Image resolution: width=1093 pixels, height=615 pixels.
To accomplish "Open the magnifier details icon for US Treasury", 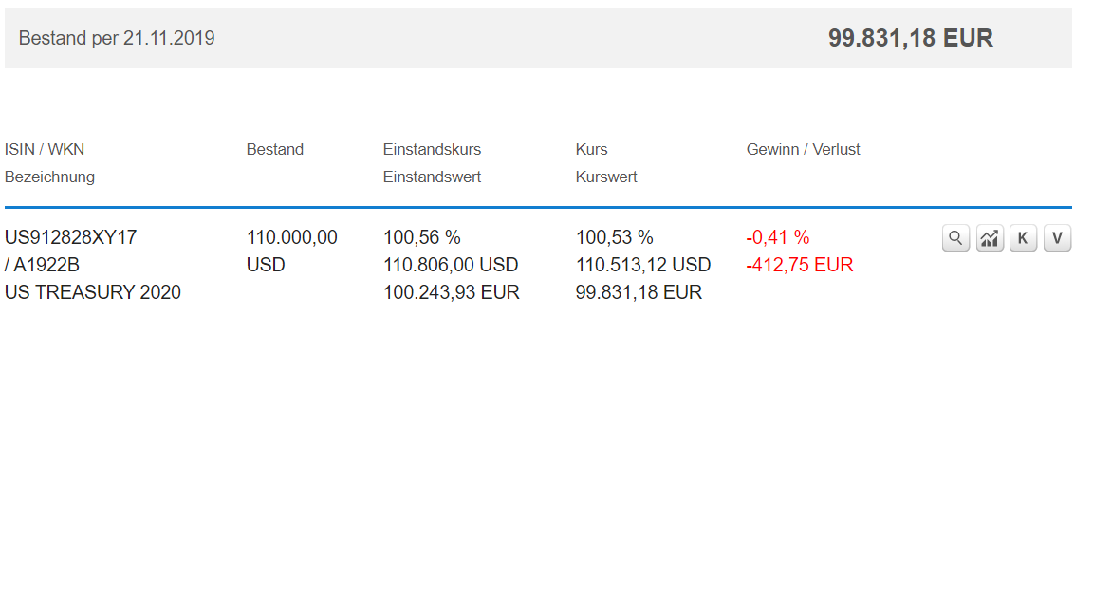I will [x=955, y=238].
